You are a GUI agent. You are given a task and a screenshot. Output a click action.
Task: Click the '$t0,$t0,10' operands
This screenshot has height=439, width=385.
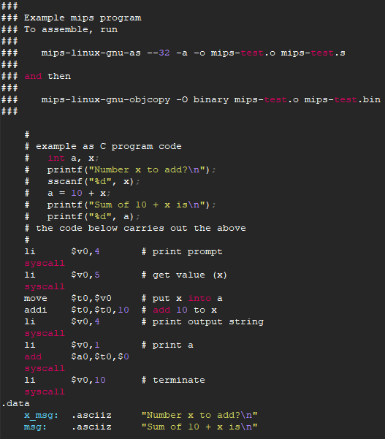pos(100,310)
